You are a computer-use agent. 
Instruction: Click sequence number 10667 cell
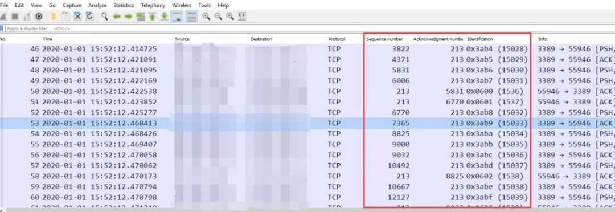(398, 187)
